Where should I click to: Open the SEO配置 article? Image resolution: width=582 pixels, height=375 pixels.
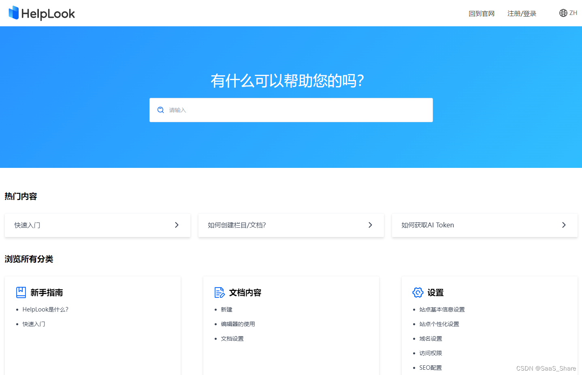pos(431,368)
